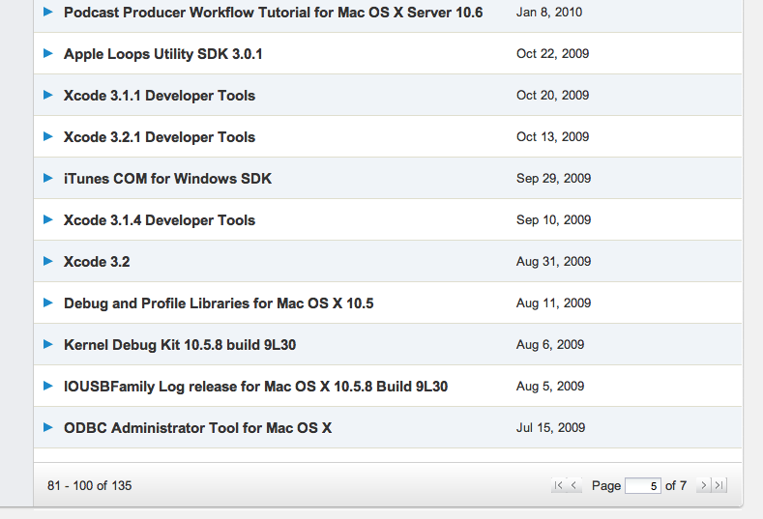763x519 pixels.
Task: Expand the Apple Loops Utility SDK 3.0.1 row
Action: [x=48, y=54]
